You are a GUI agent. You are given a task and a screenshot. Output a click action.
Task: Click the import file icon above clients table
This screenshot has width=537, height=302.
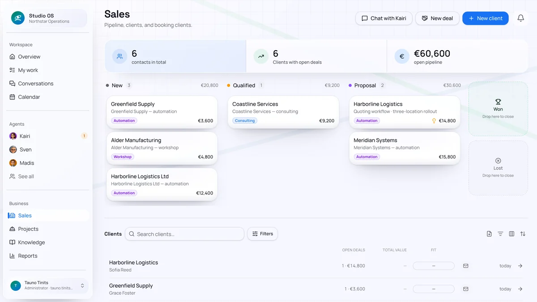pos(489,234)
